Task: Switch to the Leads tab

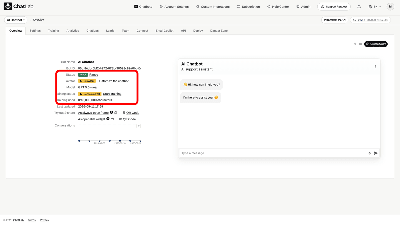Action: click(110, 31)
